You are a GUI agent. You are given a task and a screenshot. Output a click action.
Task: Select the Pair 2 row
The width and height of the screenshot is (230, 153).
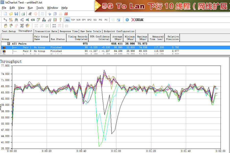click(x=27, y=51)
